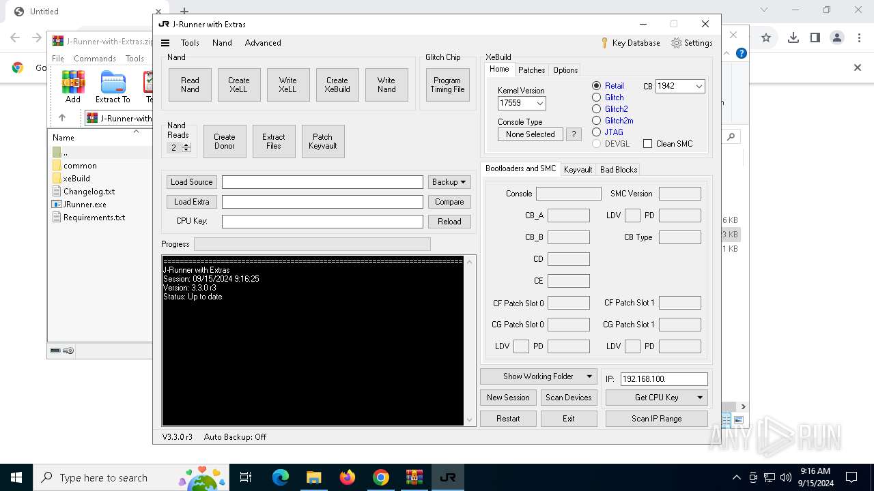Open the Nand menu
This screenshot has height=491, width=874.
click(x=222, y=43)
